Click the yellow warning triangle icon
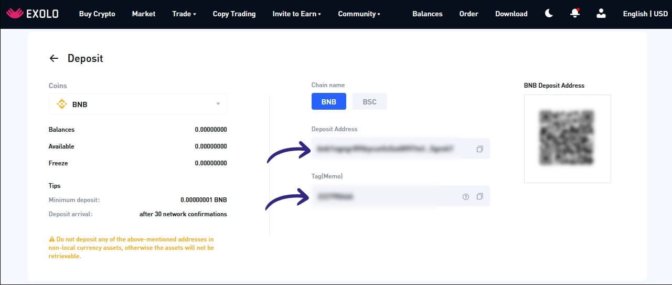672x285 pixels. tap(51, 239)
